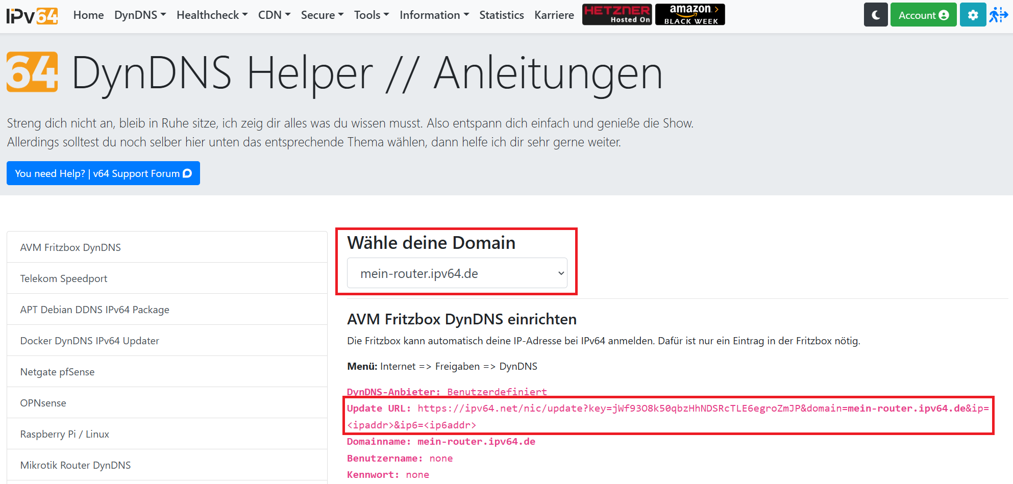Open settings via gear icon
1013x484 pixels.
click(973, 15)
